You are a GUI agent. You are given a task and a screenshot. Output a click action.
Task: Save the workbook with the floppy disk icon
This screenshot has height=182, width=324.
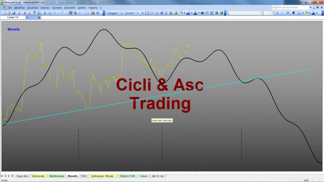pyautogui.click(x=14, y=13)
